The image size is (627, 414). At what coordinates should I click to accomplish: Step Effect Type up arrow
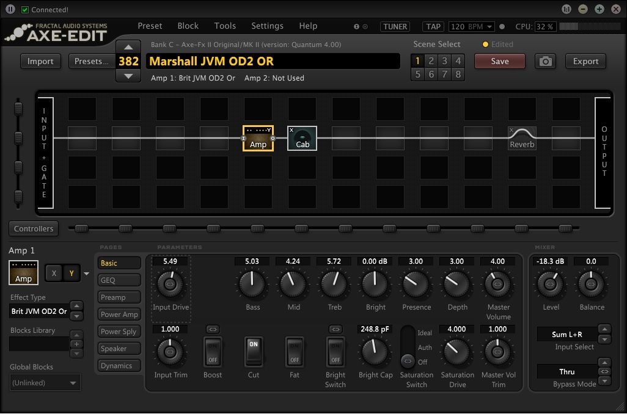click(x=76, y=306)
